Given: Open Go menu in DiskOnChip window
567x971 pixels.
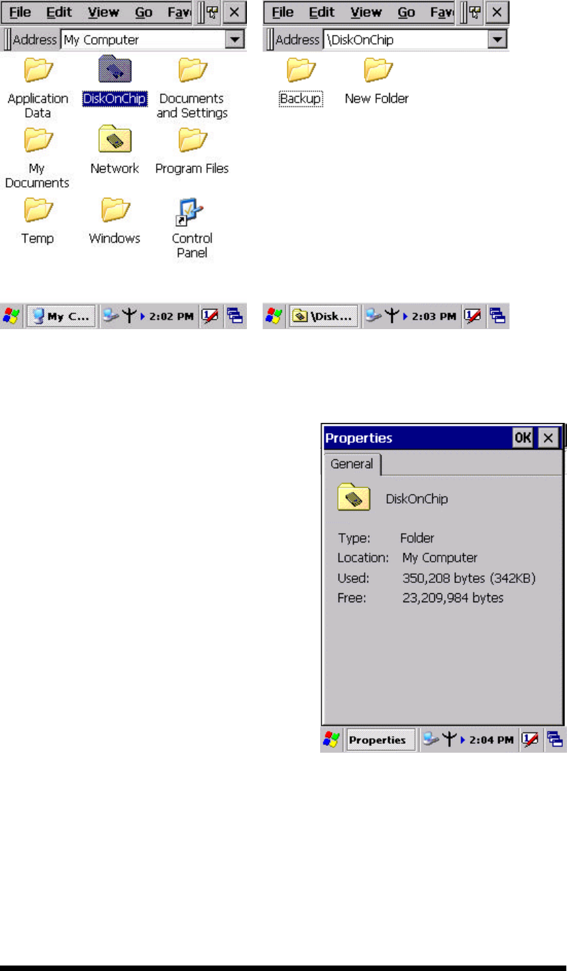Looking at the screenshot, I should tap(406, 12).
